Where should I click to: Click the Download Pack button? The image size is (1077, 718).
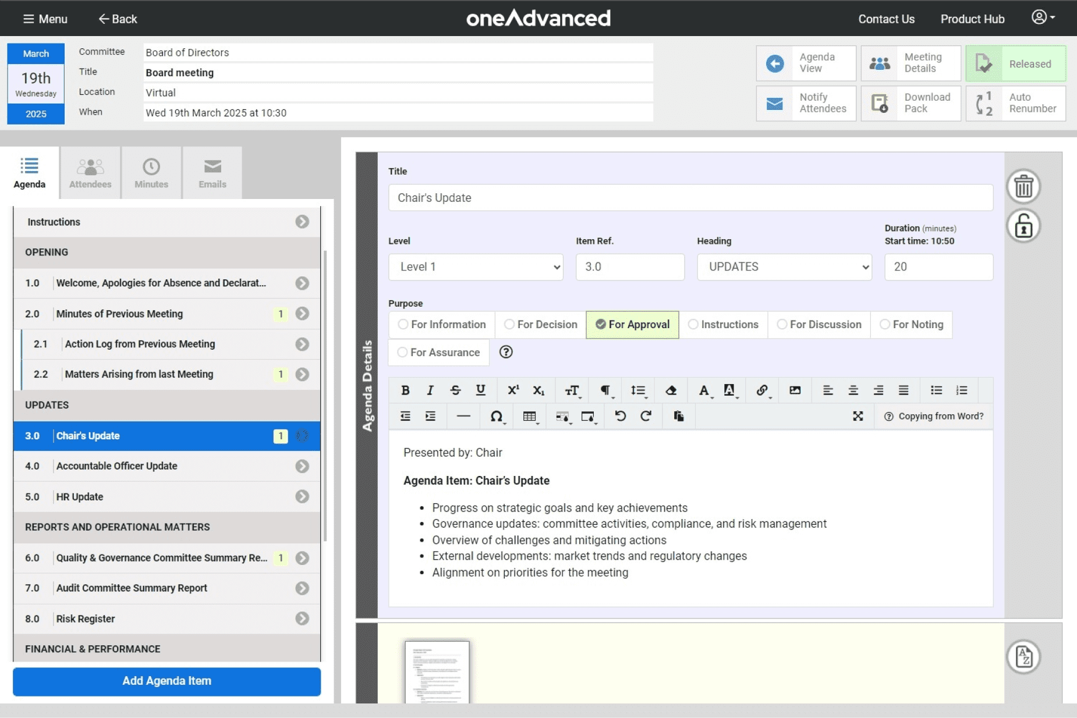pos(911,104)
